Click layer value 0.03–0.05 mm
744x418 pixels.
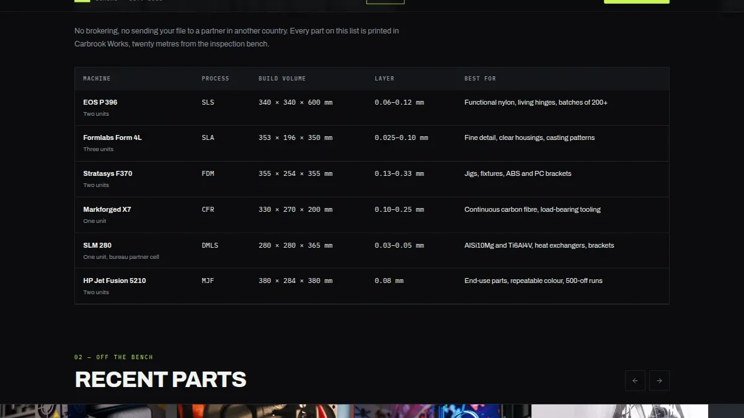(x=399, y=245)
